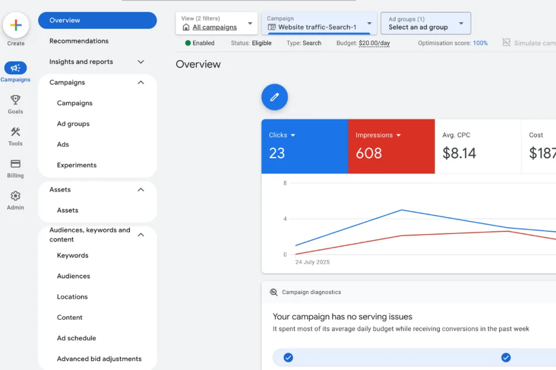Open Content in the sidebar
556x370 pixels.
(69, 317)
